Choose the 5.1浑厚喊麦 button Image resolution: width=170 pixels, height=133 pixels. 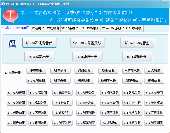86,123
